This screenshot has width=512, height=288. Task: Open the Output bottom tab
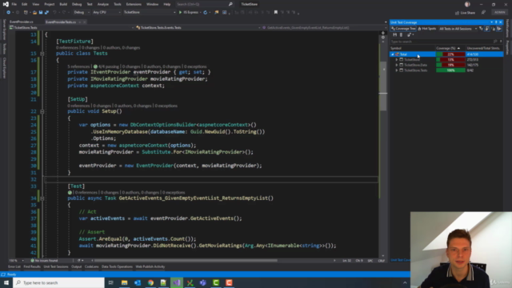[x=77, y=266]
